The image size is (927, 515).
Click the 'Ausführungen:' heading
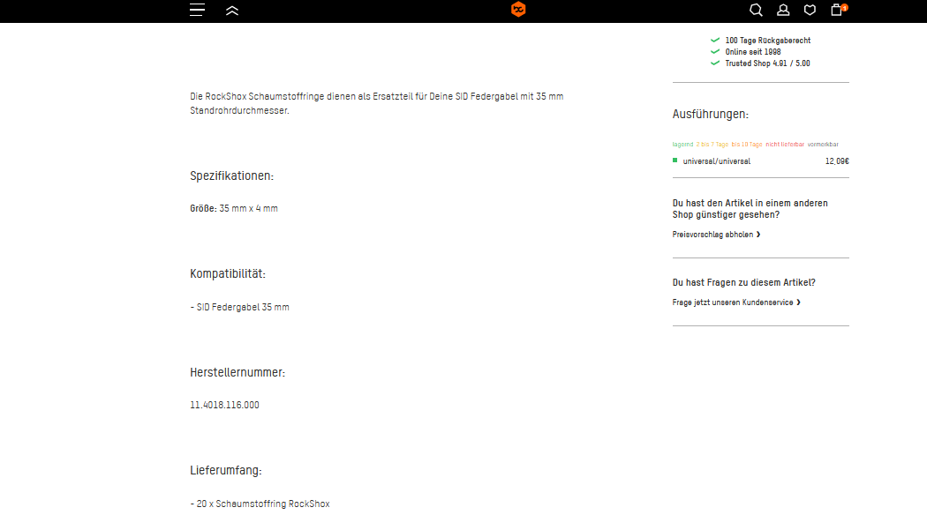click(710, 114)
